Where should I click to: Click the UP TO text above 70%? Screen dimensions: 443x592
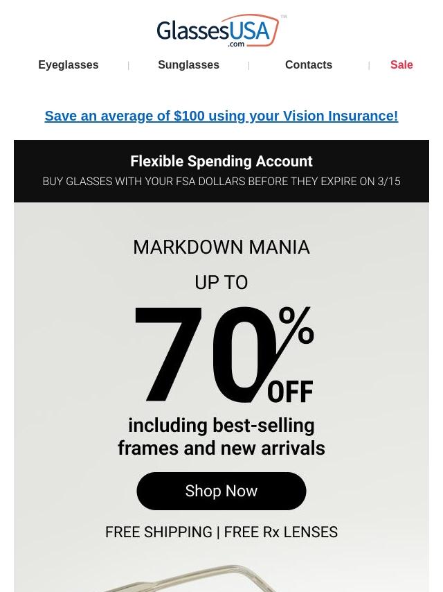click(x=221, y=282)
